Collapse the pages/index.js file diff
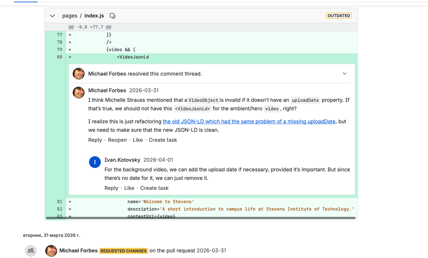The height and width of the screenshot is (258, 428). [x=52, y=16]
